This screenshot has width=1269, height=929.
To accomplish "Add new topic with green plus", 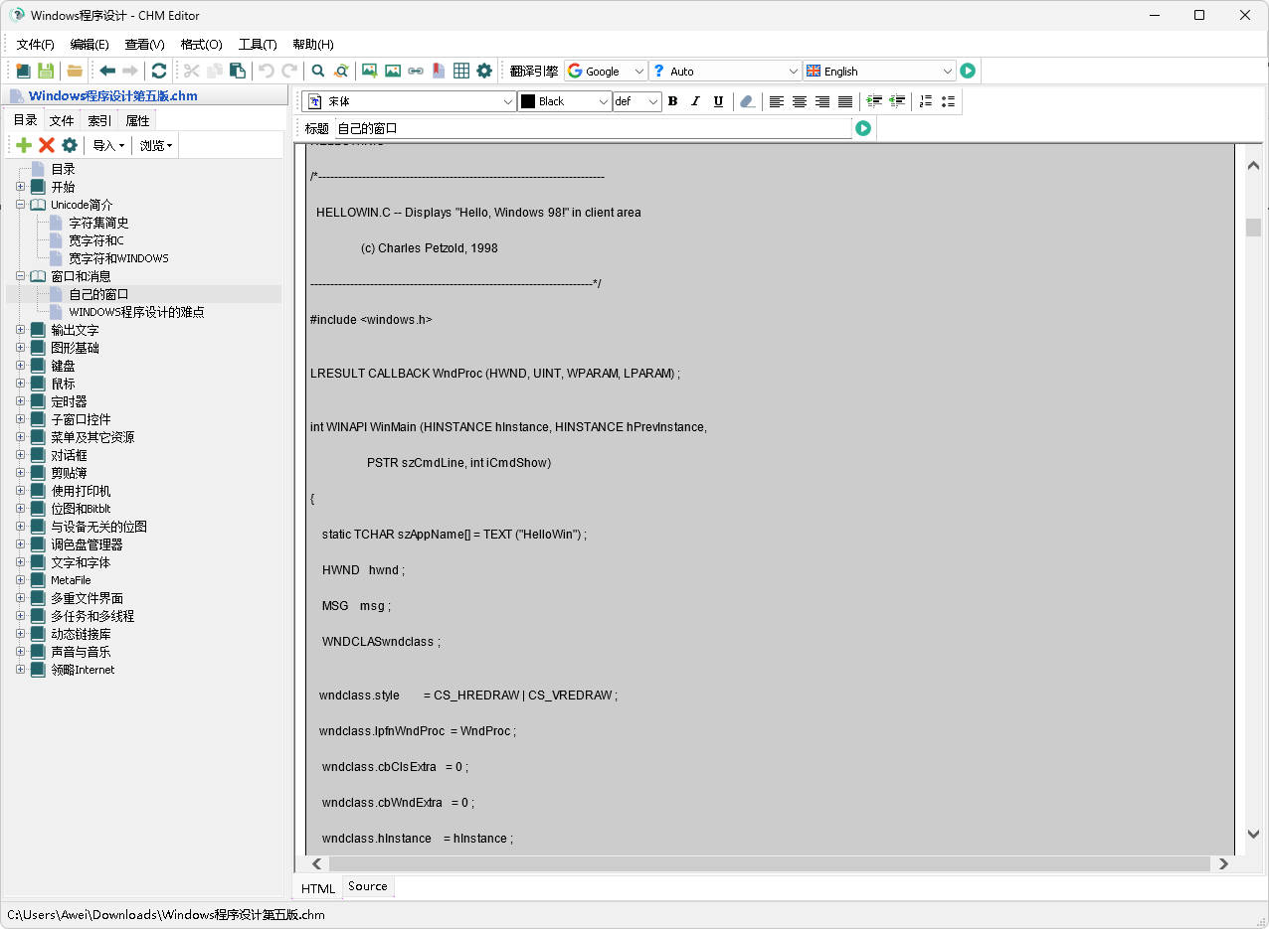I will point(24,145).
